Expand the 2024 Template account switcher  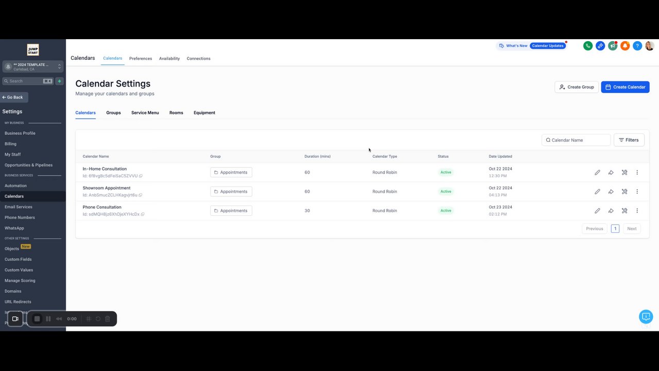[x=32, y=66]
